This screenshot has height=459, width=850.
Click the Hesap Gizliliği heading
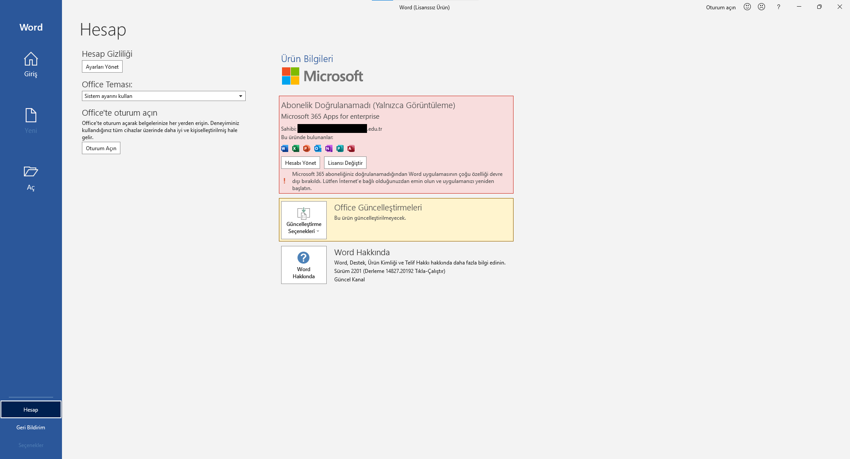coord(107,54)
